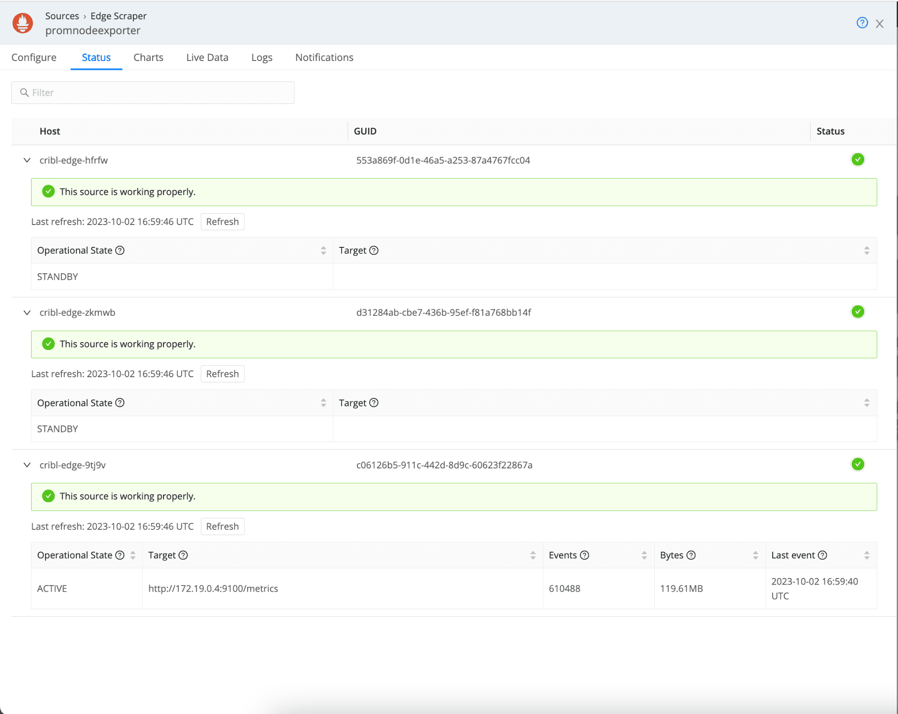Image resolution: width=898 pixels, height=714 pixels.
Task: Click the Sources breadcrumb link
Action: click(62, 16)
